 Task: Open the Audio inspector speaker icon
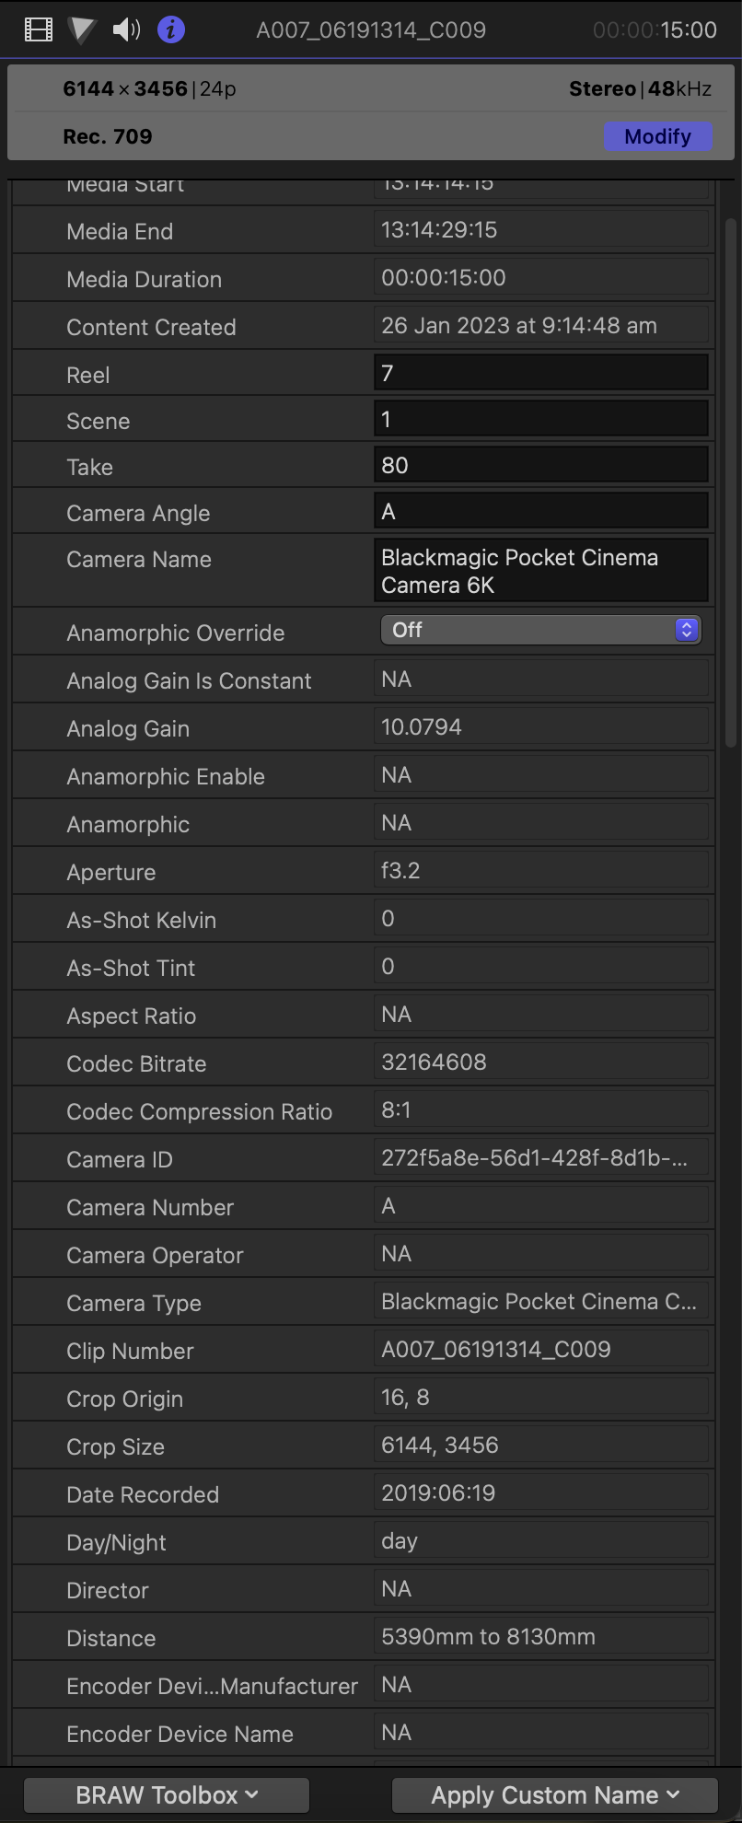pyautogui.click(x=126, y=30)
